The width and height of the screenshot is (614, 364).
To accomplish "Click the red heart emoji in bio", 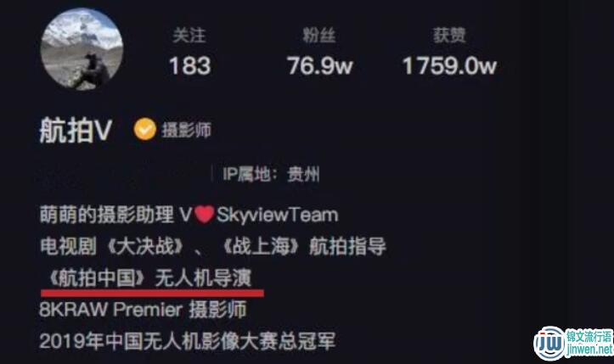I will pos(205,215).
